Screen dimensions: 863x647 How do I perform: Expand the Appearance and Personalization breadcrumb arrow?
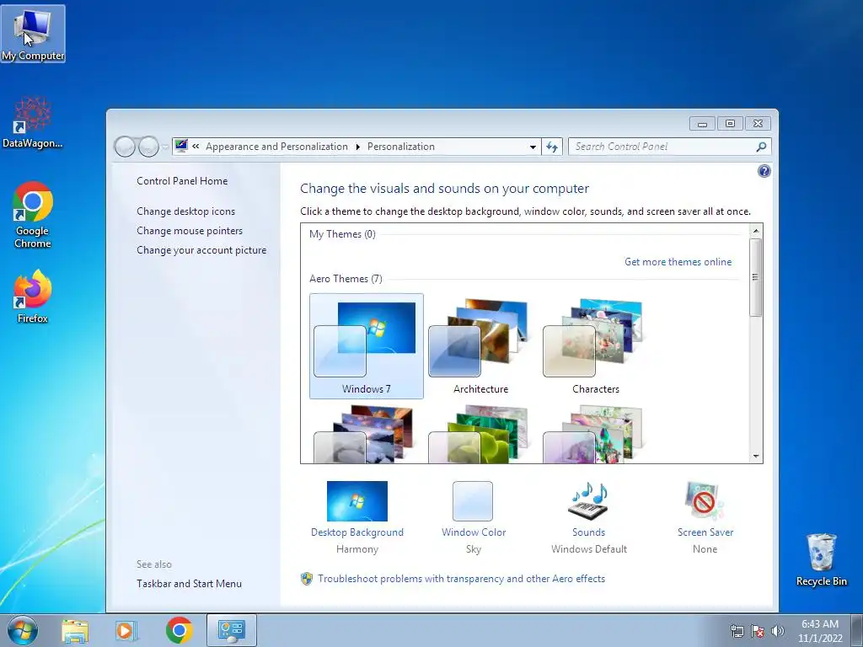[357, 147]
